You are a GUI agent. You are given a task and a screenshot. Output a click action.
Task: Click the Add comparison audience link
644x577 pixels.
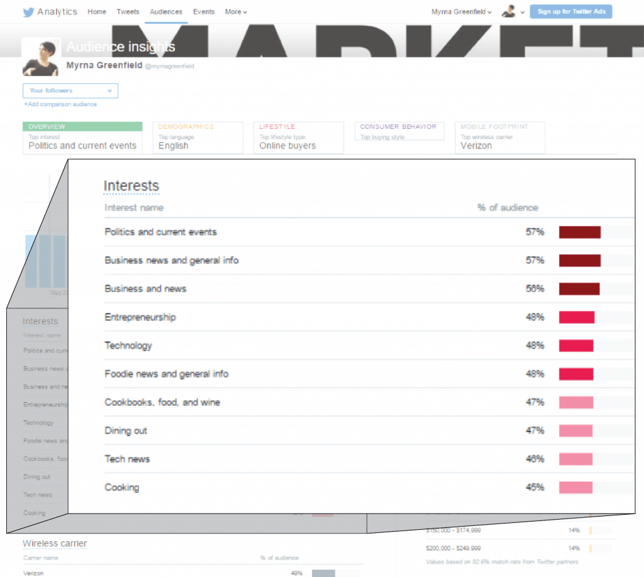click(x=60, y=104)
